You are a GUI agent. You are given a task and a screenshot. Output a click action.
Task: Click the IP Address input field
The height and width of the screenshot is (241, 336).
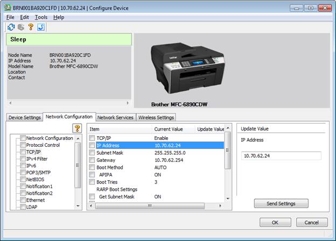[281, 156]
